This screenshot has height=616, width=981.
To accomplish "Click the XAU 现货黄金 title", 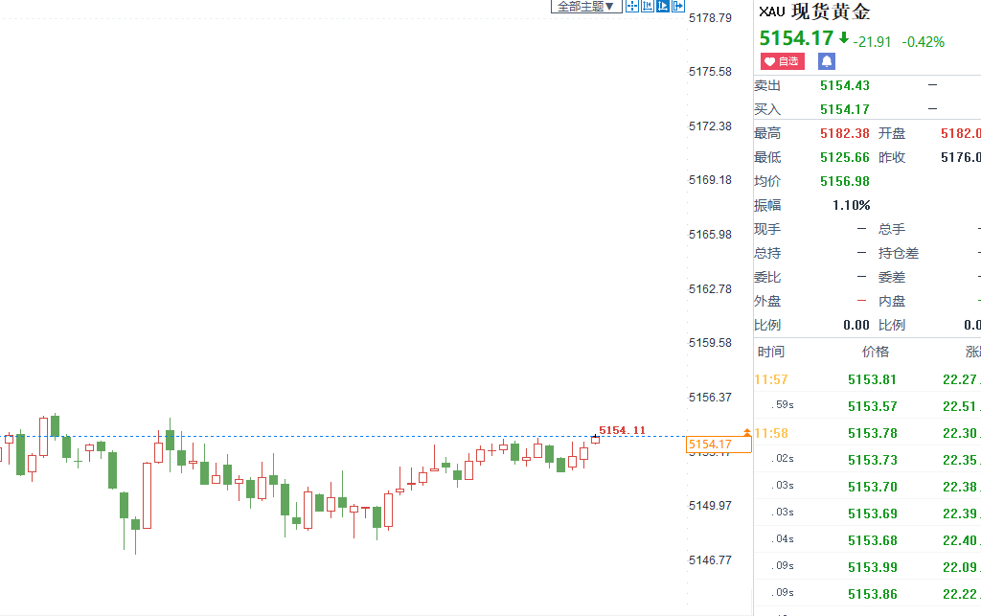I will coord(814,11).
